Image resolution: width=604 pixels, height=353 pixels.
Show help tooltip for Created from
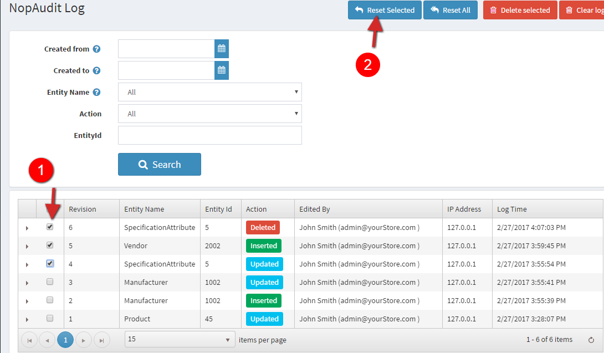tap(96, 49)
